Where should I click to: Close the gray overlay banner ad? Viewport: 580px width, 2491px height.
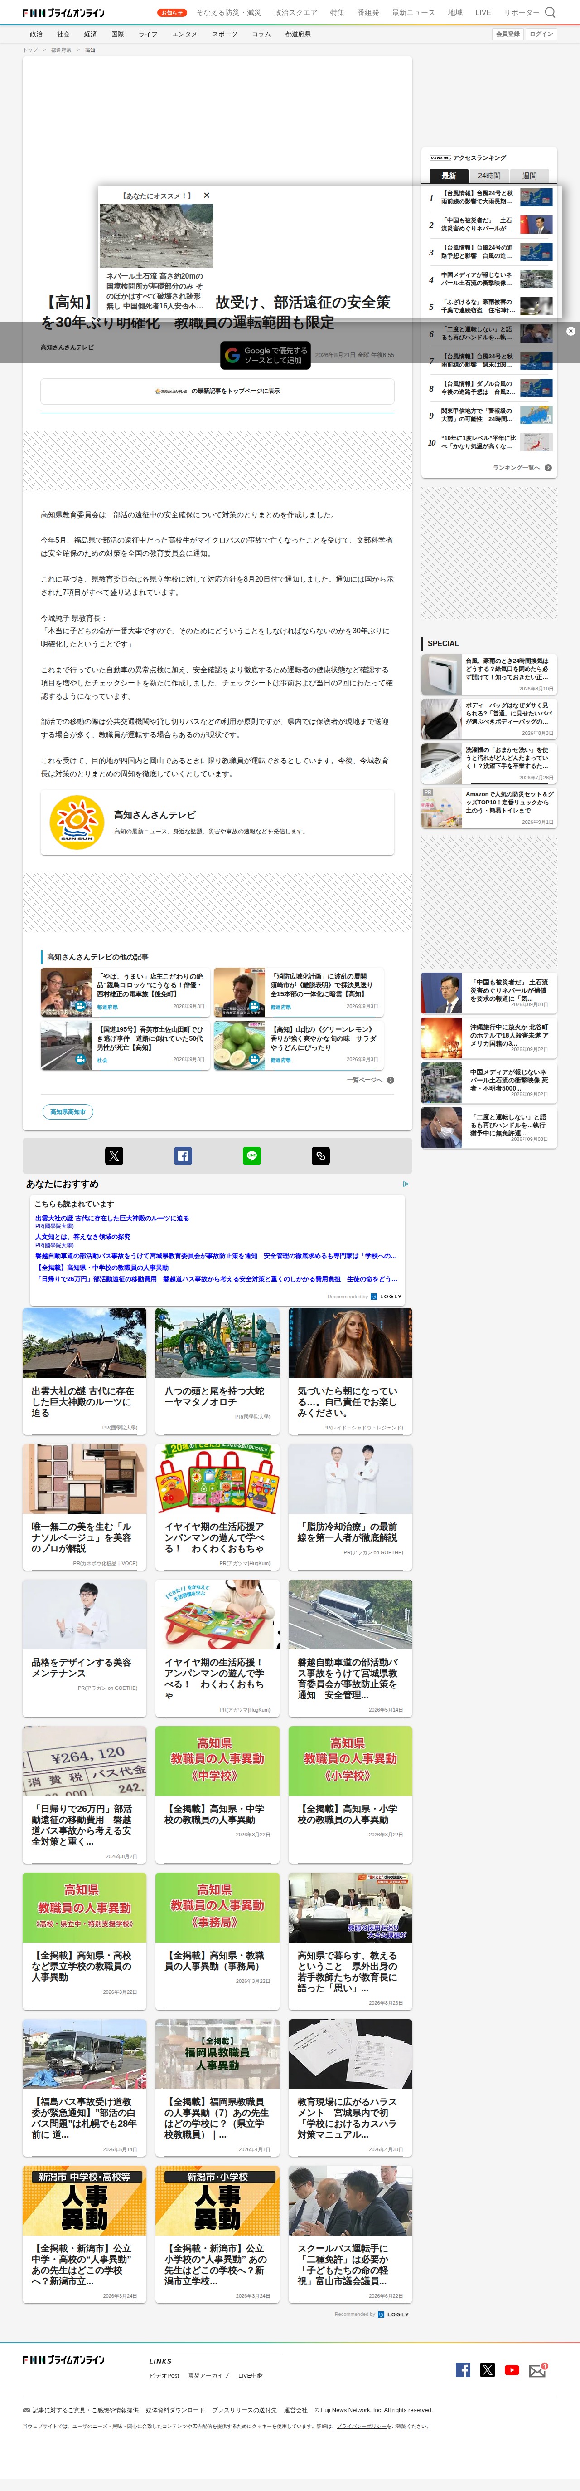570,331
